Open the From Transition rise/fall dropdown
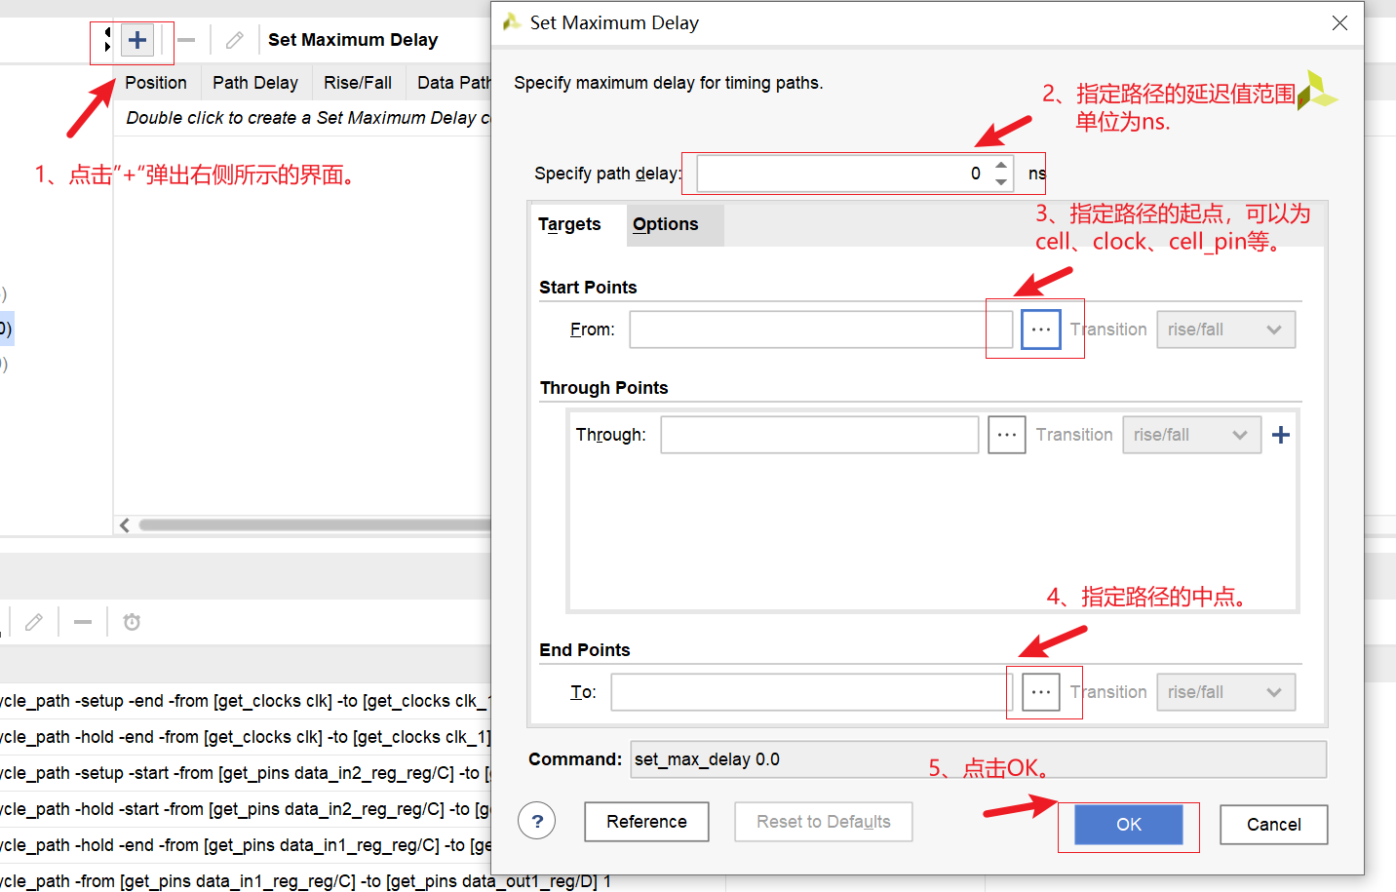Screen dimensions: 1396x892 (x=1226, y=330)
